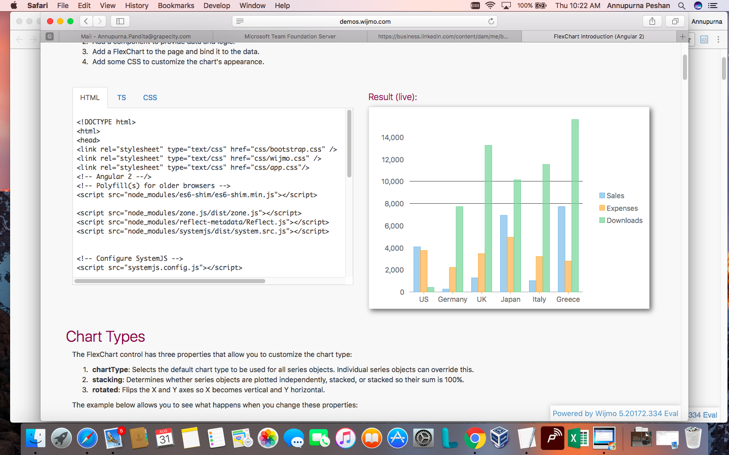Click the Safari back navigation arrow
Screen dimensions: 729x455
86,21
